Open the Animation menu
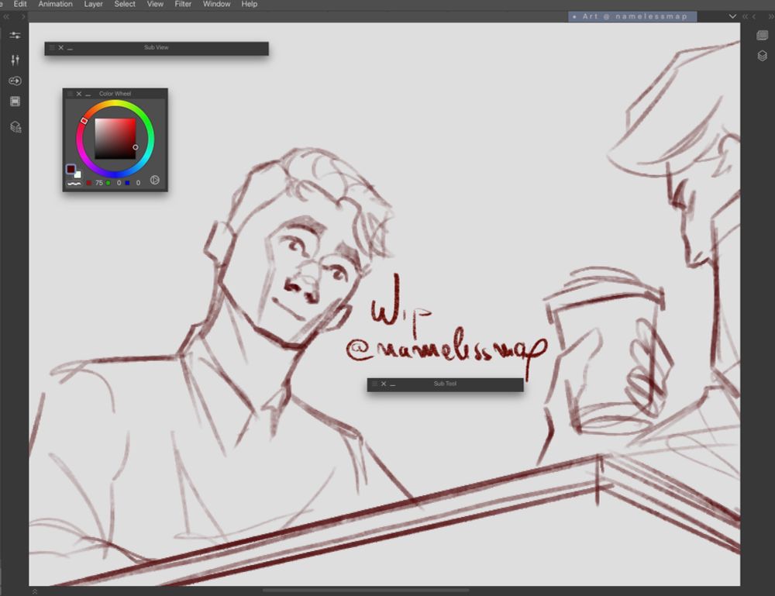The image size is (775, 596). (x=55, y=4)
